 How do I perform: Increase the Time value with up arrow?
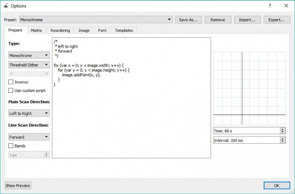(282, 129)
